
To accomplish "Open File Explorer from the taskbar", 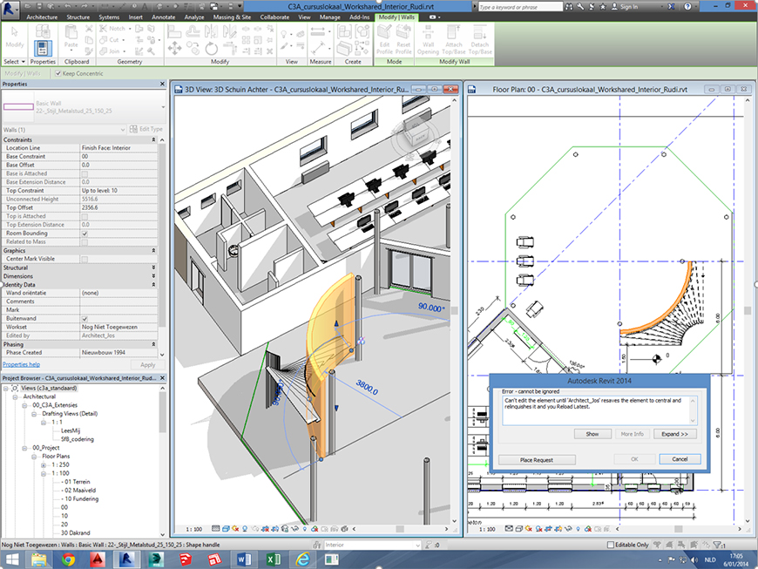I will 38,559.
